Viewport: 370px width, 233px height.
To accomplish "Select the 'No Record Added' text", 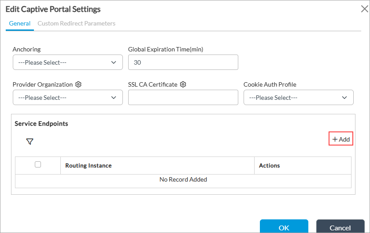I will pos(183,179).
